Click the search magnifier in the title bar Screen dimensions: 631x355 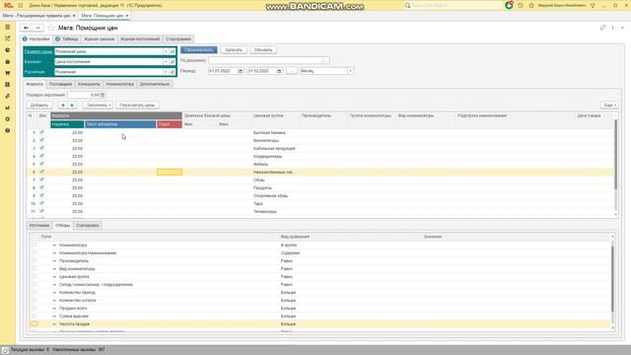(407, 5)
